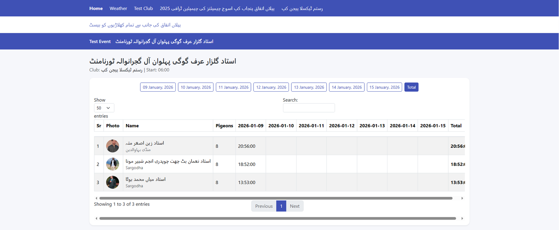Go to Next page of entries
The width and height of the screenshot is (559, 230).
[x=295, y=206]
